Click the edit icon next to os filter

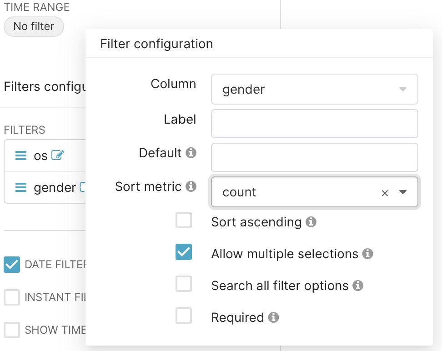(x=58, y=155)
